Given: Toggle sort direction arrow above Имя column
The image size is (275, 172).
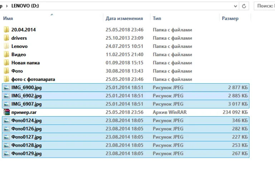Looking at the screenshot, I should [x=52, y=15].
